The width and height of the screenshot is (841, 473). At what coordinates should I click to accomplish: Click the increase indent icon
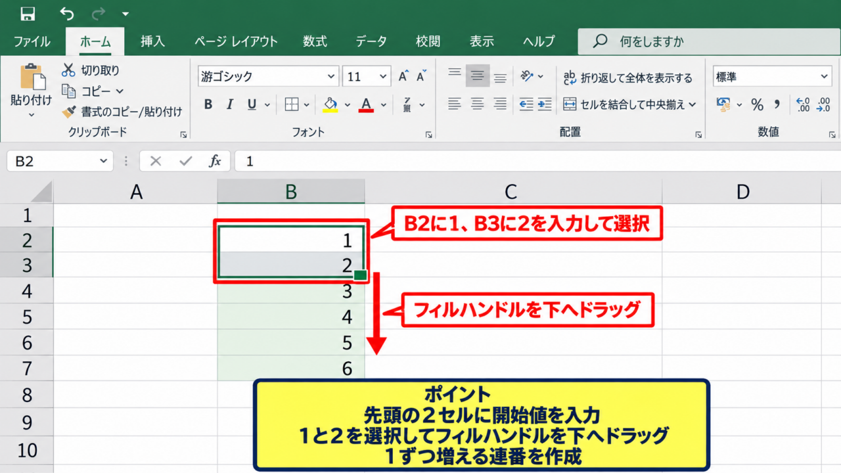point(544,104)
